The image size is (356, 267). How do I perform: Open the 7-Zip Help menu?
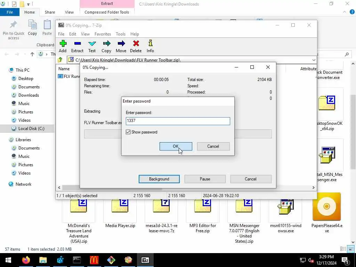135,34
